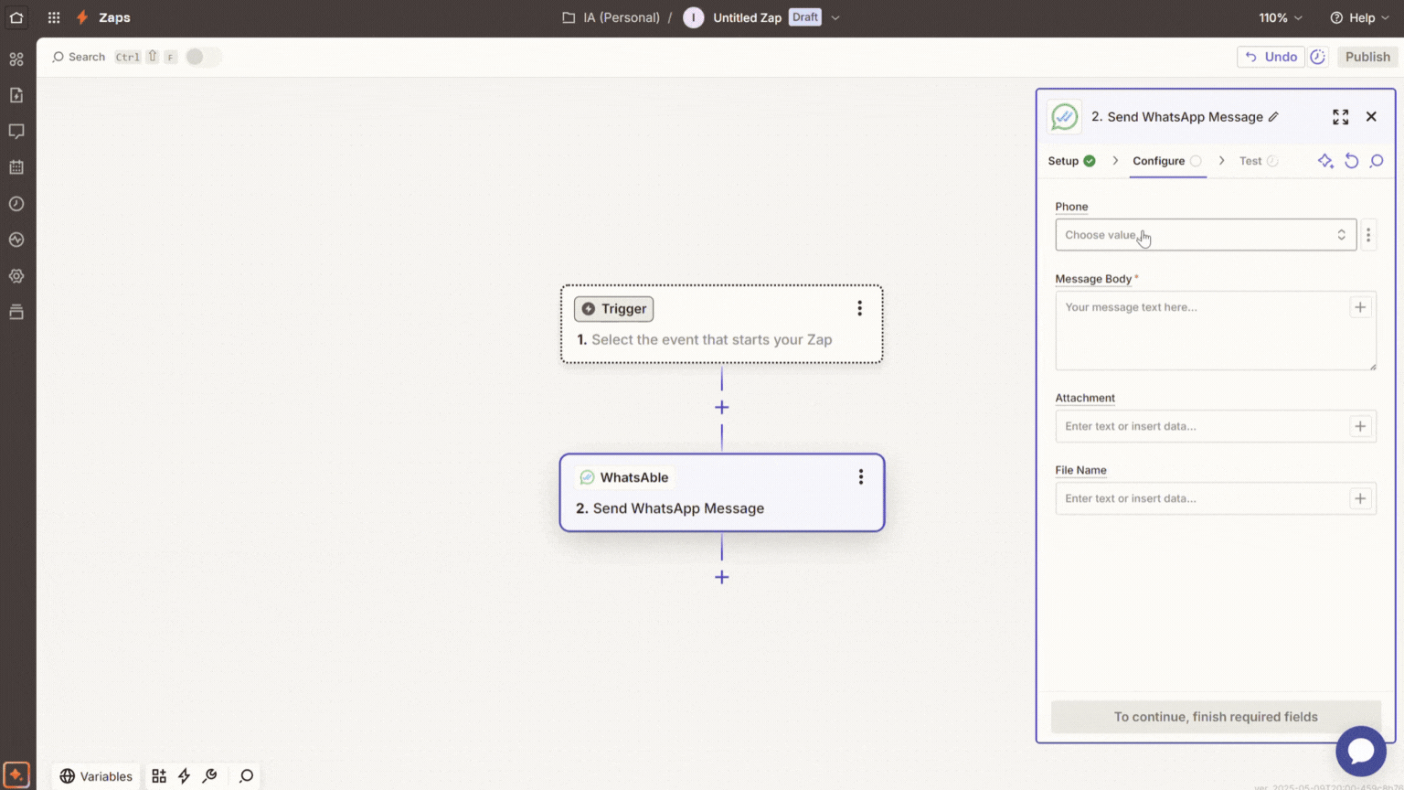Close the Send WhatsApp Message panel

pyautogui.click(x=1371, y=117)
